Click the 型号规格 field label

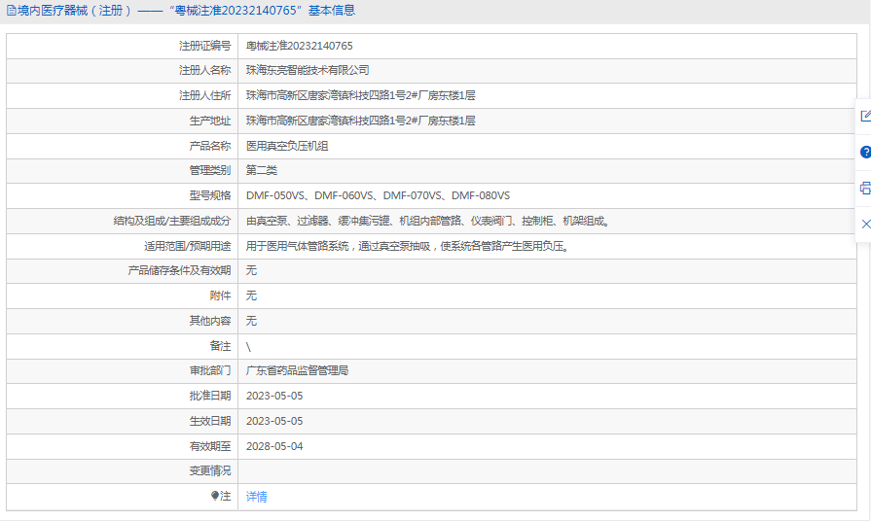coord(209,195)
